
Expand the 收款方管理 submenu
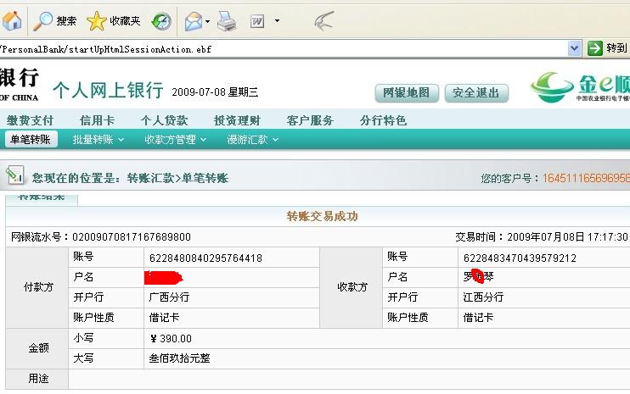(176, 140)
